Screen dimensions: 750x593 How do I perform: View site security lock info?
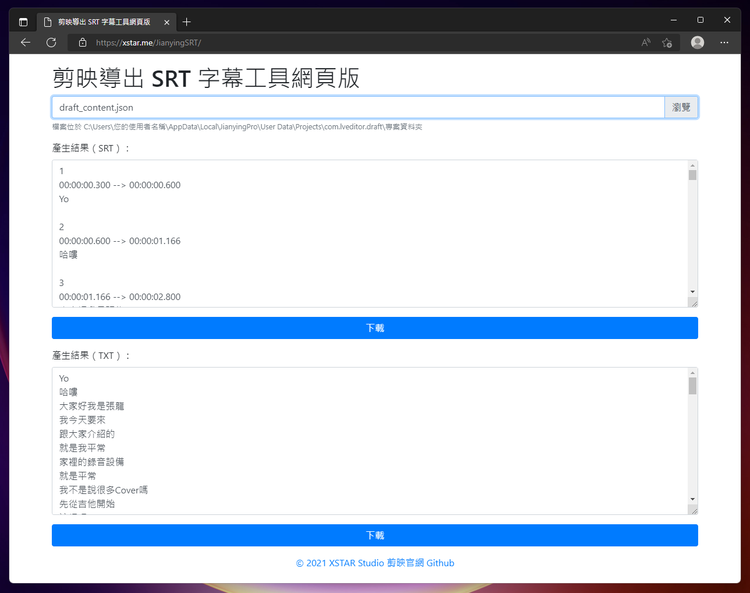pos(83,43)
